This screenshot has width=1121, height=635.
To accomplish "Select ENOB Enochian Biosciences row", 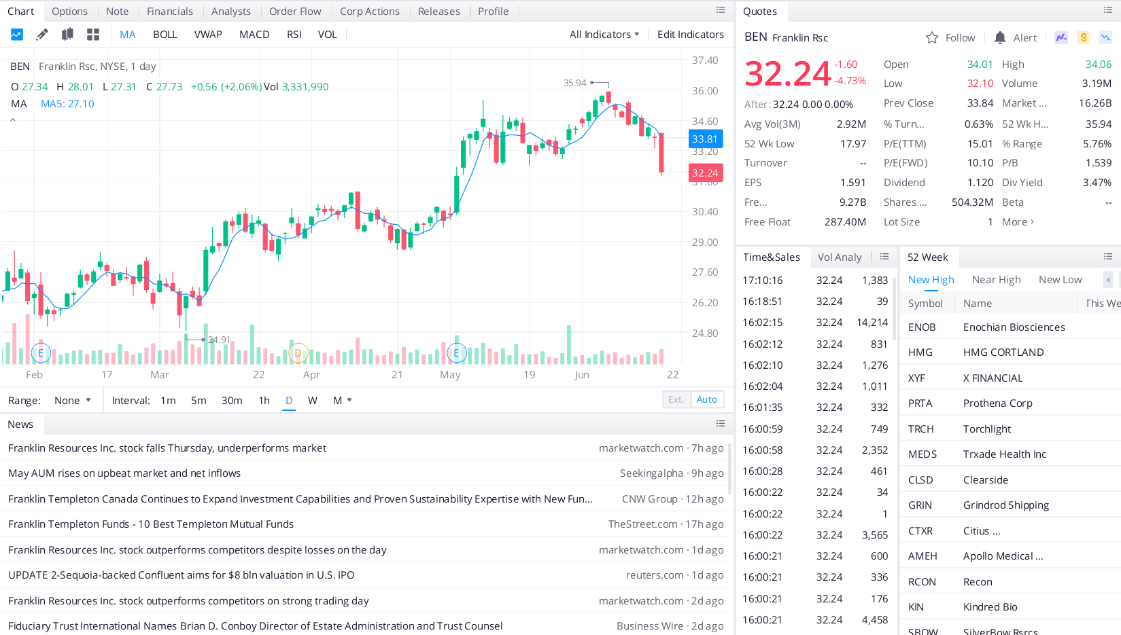I will pos(1011,327).
